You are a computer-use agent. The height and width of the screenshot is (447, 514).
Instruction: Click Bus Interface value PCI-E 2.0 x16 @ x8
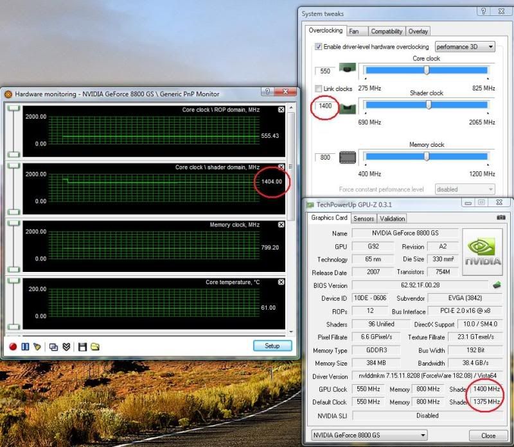click(x=465, y=311)
